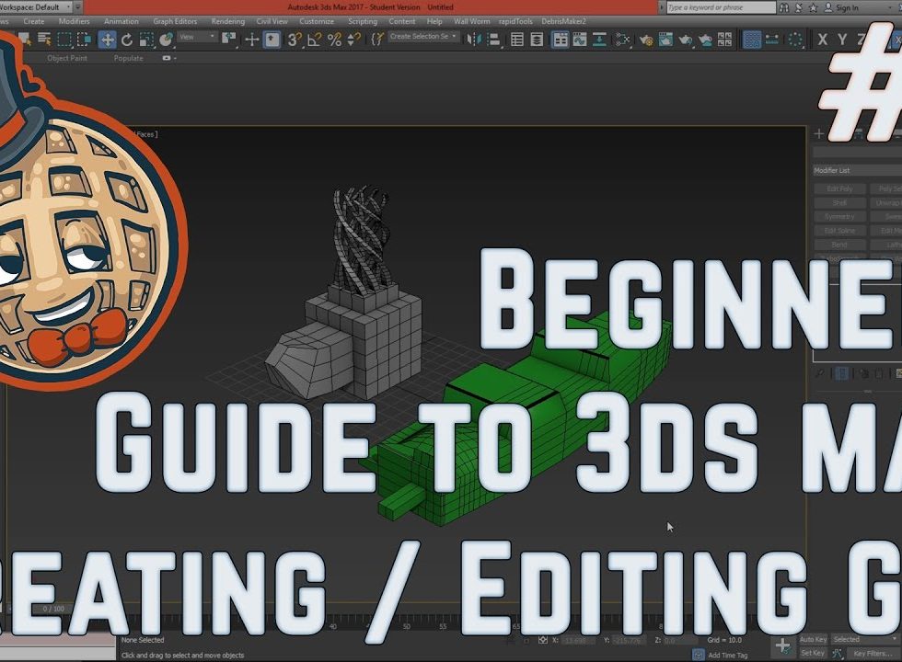
Task: Open the Create Selection Set dropdown
Action: [x=423, y=36]
